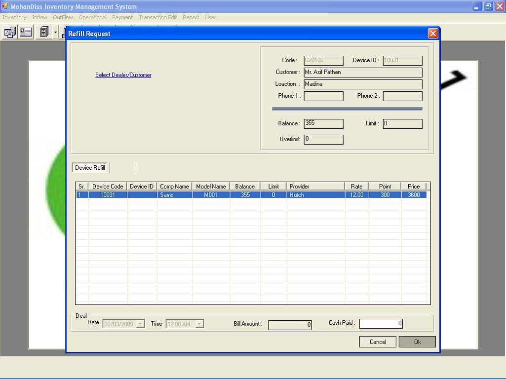Image resolution: width=506 pixels, height=379 pixels.
Task: Switch to the Device Refill tab
Action: click(90, 168)
